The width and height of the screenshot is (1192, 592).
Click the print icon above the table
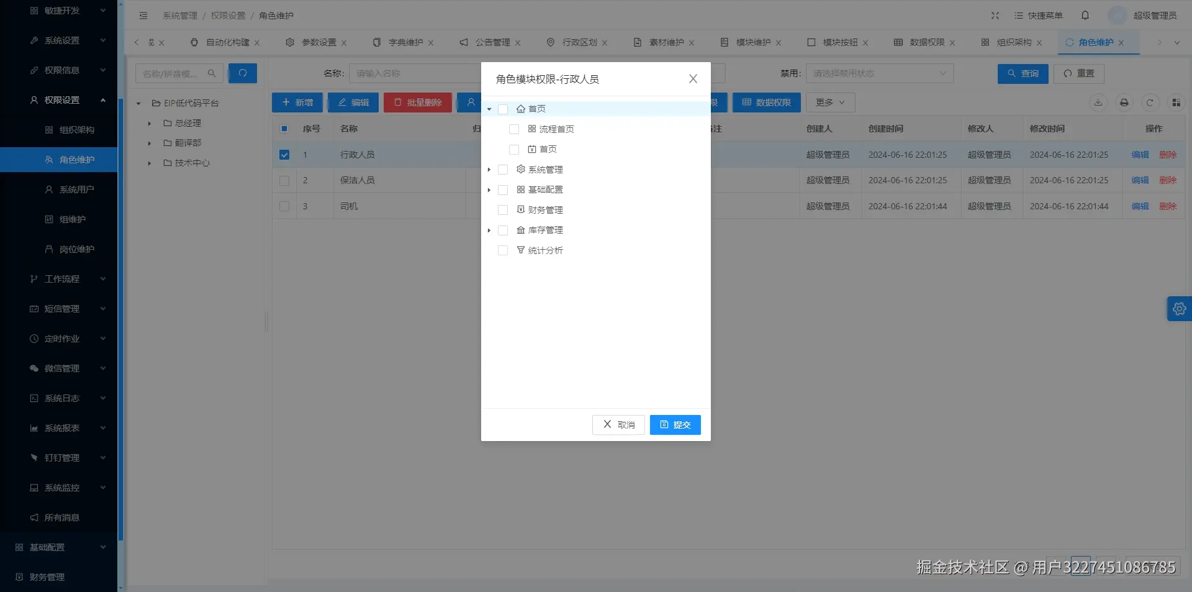(1124, 102)
